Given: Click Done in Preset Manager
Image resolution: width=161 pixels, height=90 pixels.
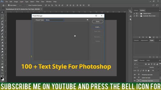Looking at the screenshot, I should pyautogui.click(x=98, y=21).
